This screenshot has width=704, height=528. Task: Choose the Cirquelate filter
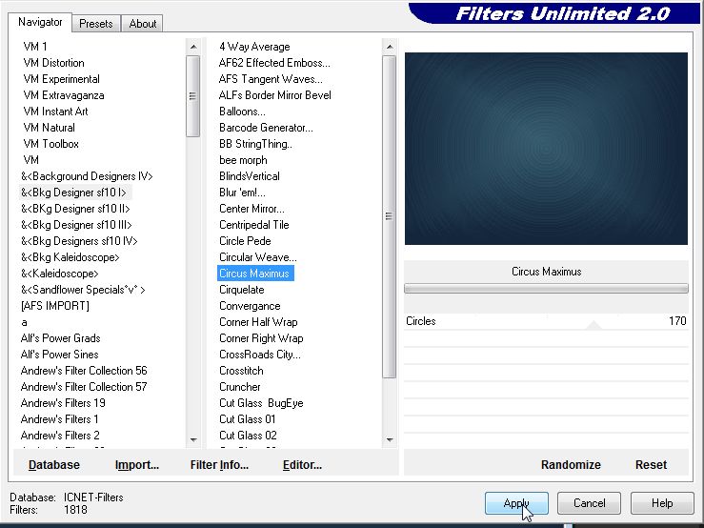pos(242,290)
